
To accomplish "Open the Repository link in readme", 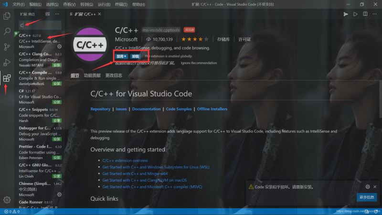I will (100, 109).
